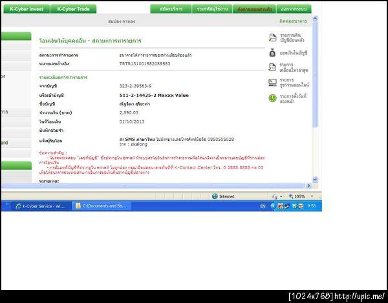This screenshot has width=388, height=303.
Task: Click the รายละเอียดการทำรายการ section label
Action: point(63,78)
